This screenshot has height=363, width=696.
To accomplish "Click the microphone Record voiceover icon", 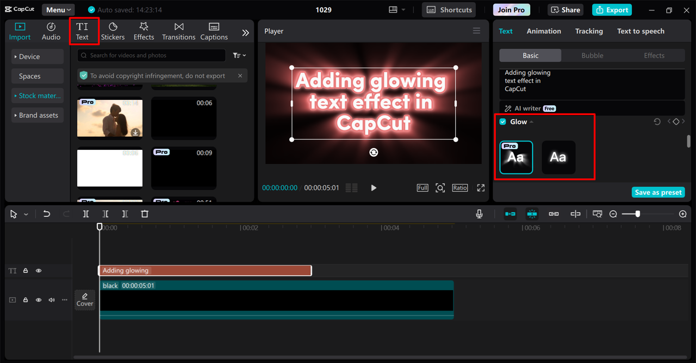I will click(479, 214).
